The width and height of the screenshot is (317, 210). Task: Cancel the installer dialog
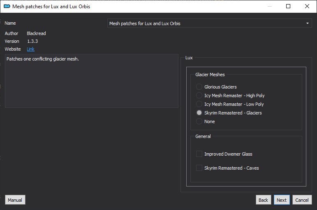point(302,200)
